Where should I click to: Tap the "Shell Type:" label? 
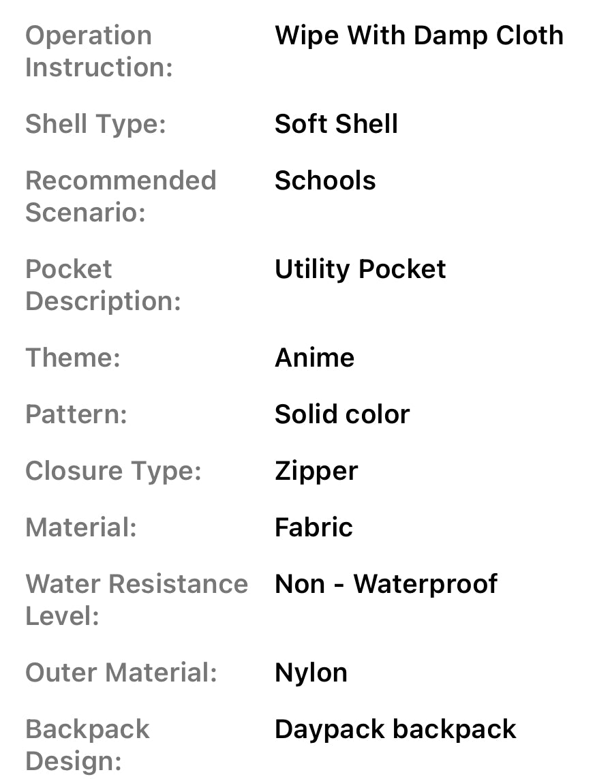coord(95,125)
